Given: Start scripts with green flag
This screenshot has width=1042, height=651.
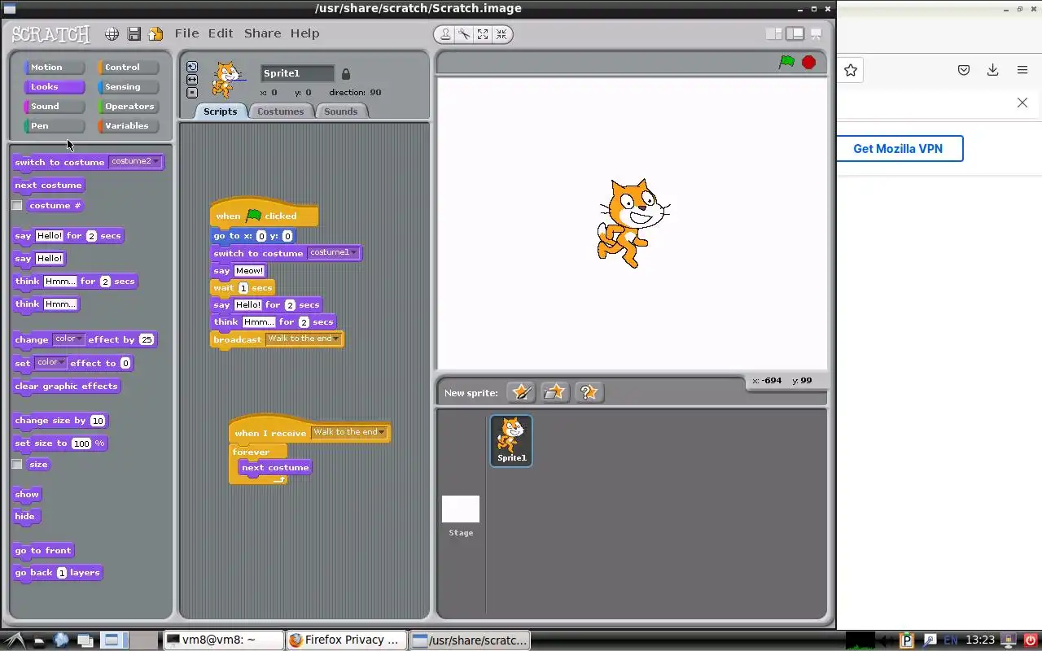Looking at the screenshot, I should point(786,62).
